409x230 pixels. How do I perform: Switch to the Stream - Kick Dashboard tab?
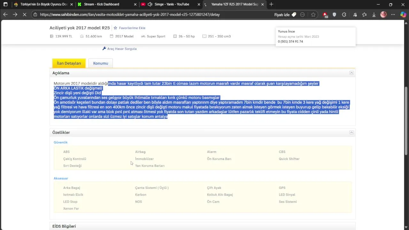(x=107, y=4)
